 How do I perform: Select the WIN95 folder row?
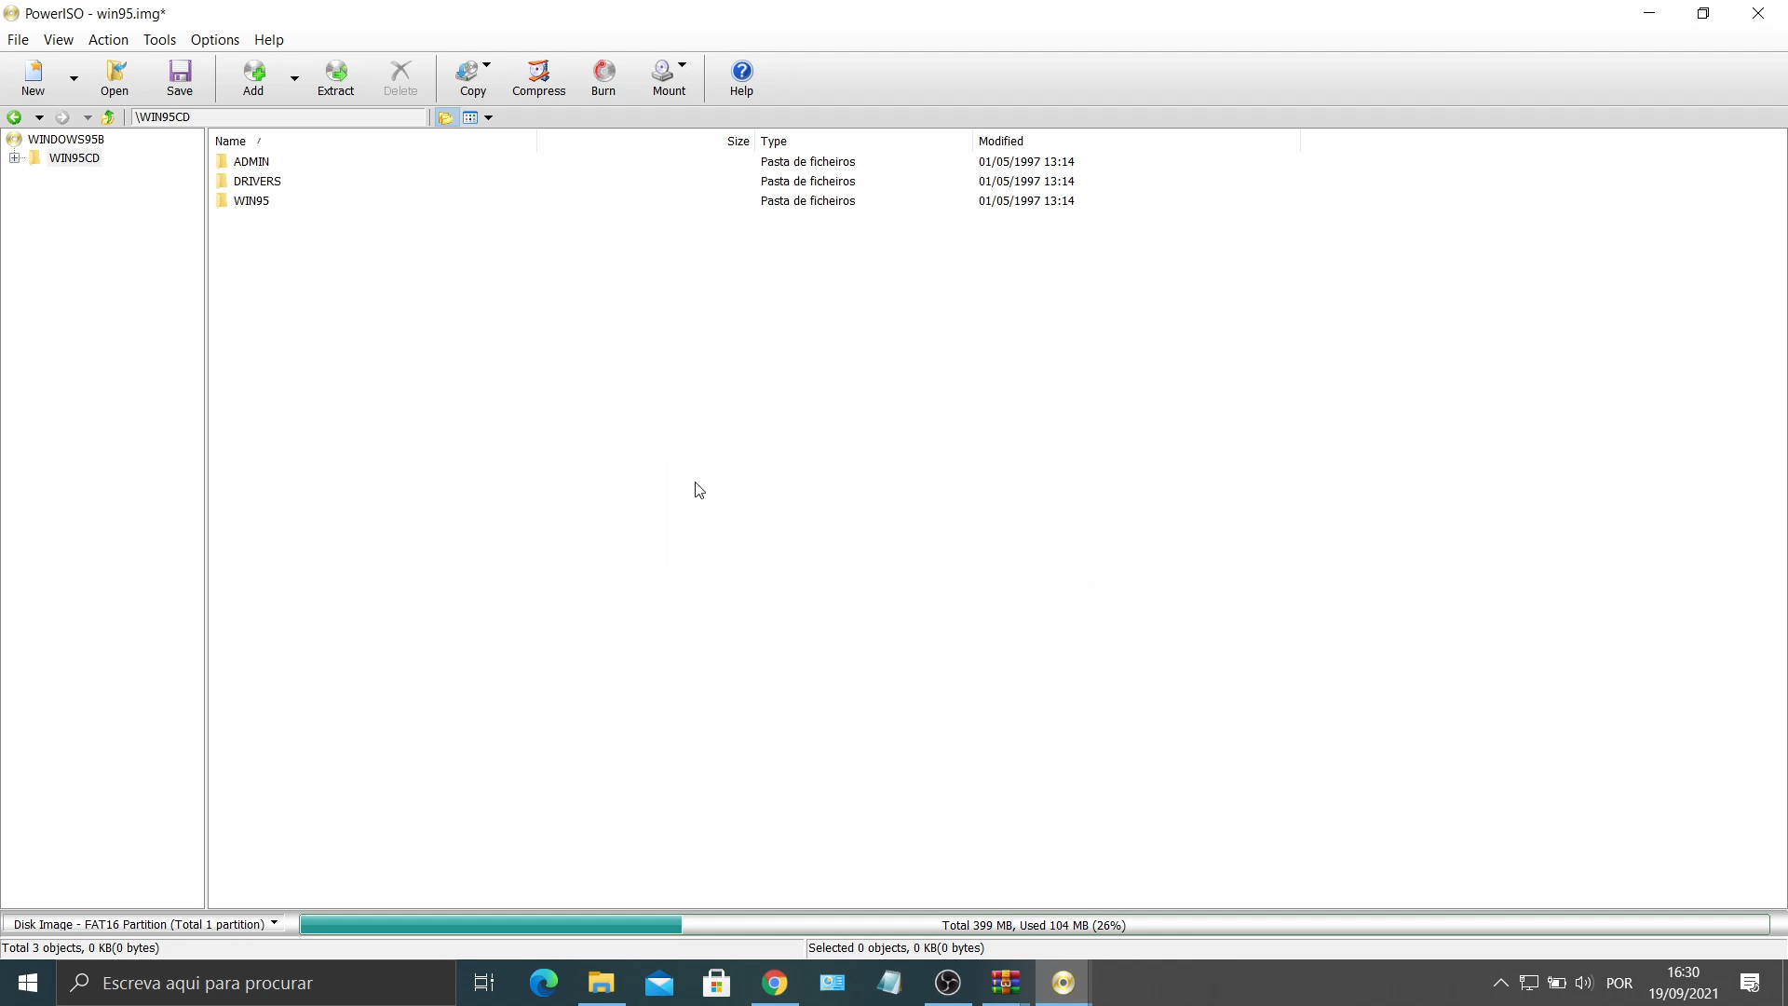coord(251,200)
